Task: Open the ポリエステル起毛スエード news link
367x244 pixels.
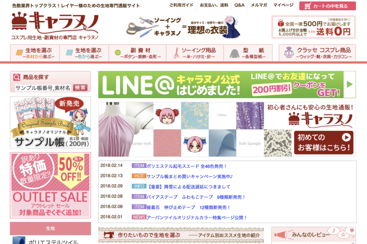Action: pos(186,166)
